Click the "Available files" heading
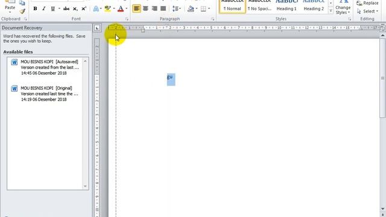 18,52
